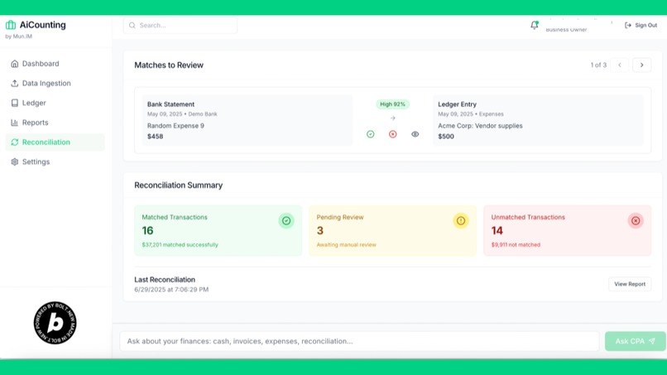Image resolution: width=667 pixels, height=375 pixels.
Task: Click the sign out arrow icon
Action: coord(628,26)
